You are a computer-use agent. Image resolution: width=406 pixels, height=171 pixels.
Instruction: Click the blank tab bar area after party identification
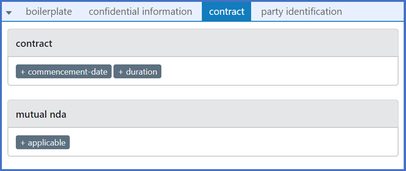[375, 12]
